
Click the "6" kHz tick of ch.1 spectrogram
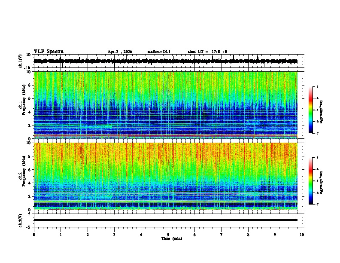click(30, 98)
